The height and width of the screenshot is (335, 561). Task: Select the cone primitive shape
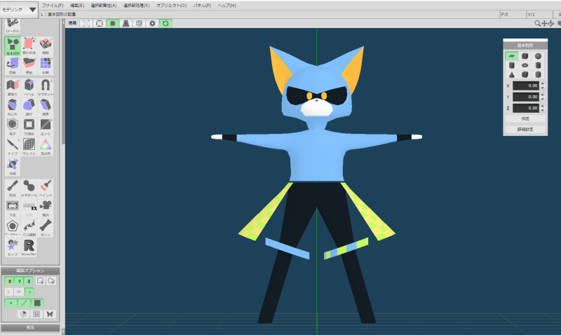512,75
